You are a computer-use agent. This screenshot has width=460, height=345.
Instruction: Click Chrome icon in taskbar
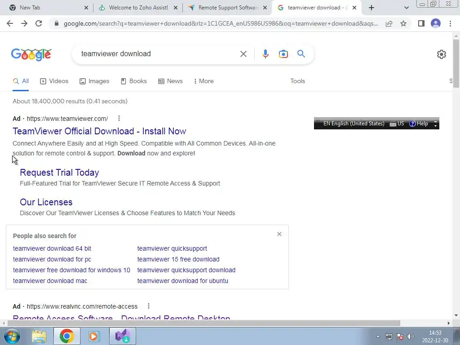67,336
